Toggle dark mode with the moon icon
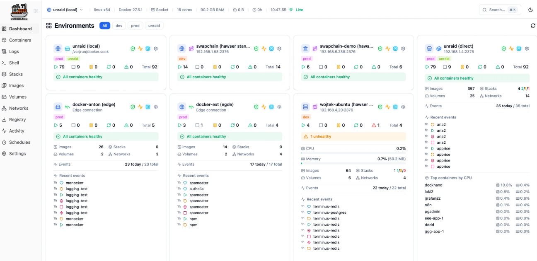Viewport: 537px width, 261px height. point(530,10)
